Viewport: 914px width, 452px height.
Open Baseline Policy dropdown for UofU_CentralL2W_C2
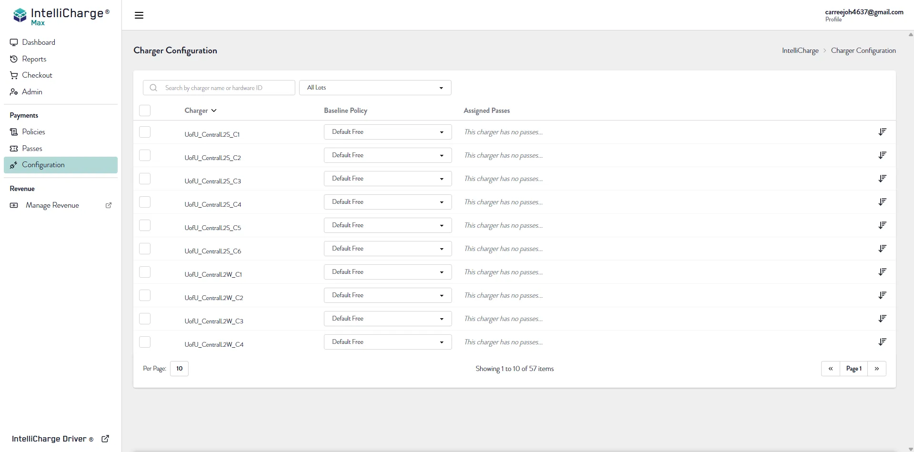tap(388, 295)
